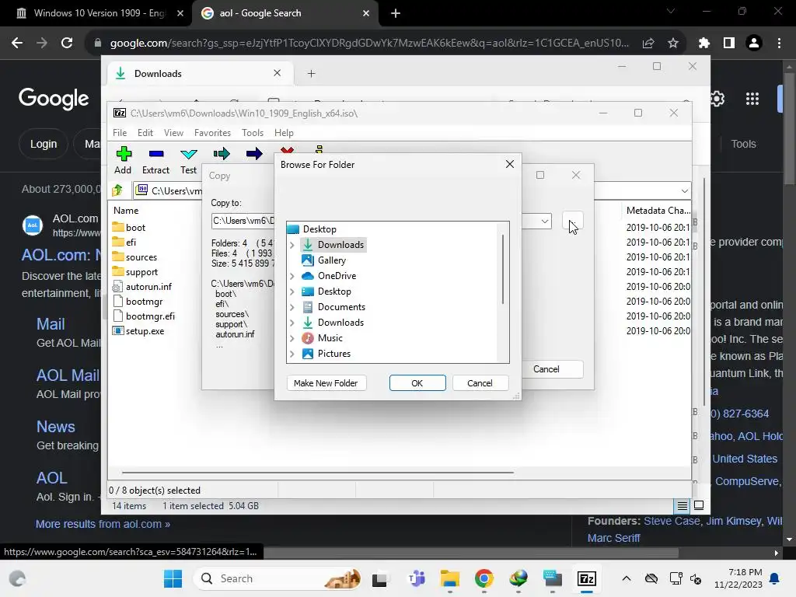
Task: Click the browse button in Copy dialog
Action: coord(573,221)
